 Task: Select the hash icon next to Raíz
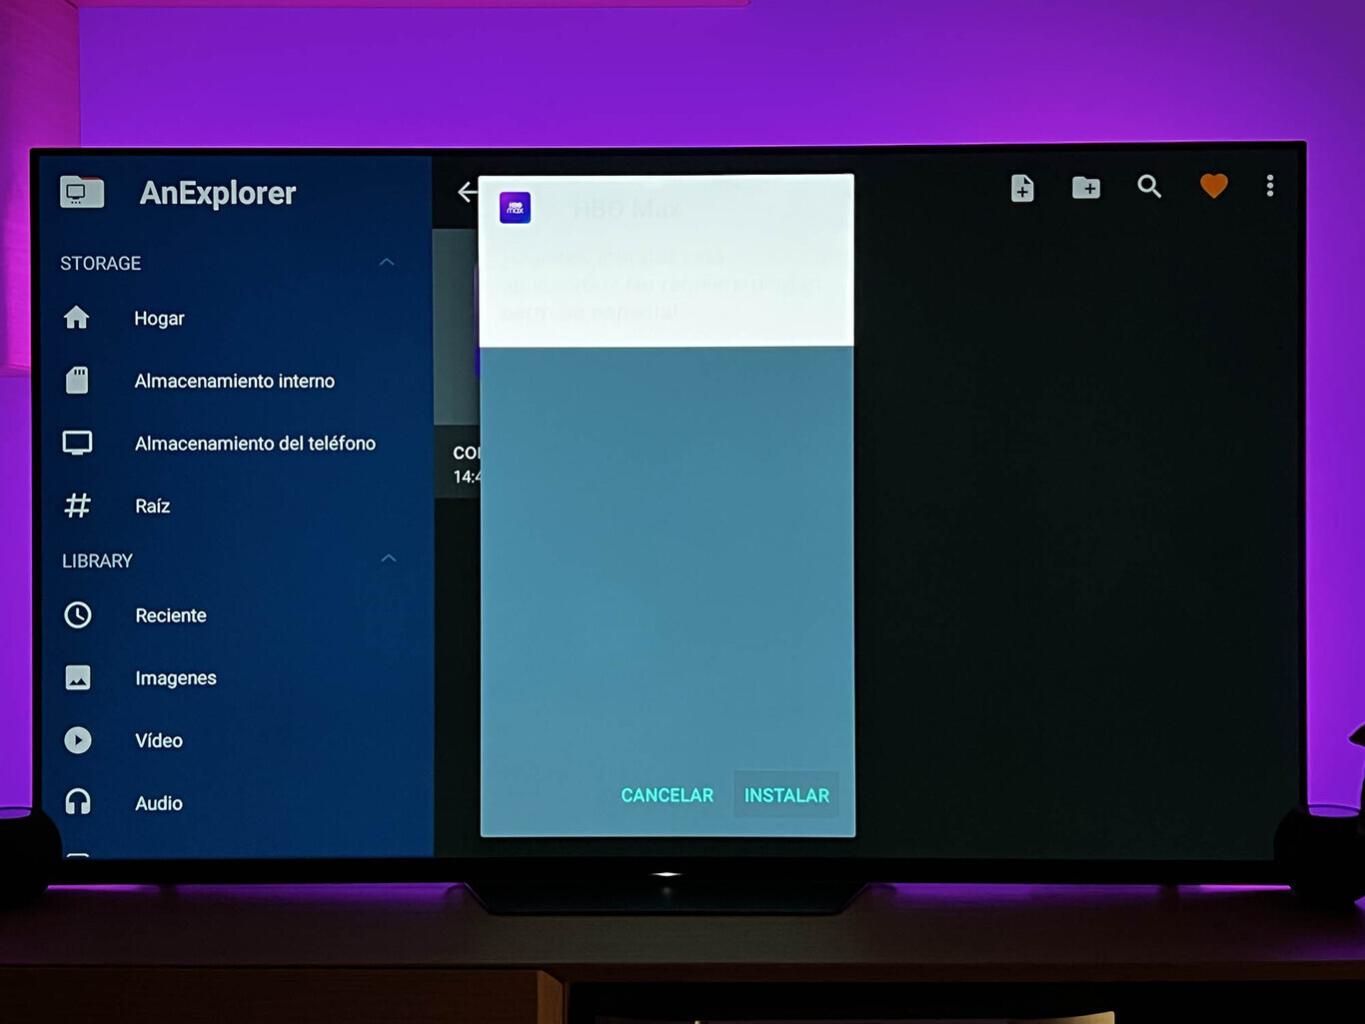click(x=77, y=506)
